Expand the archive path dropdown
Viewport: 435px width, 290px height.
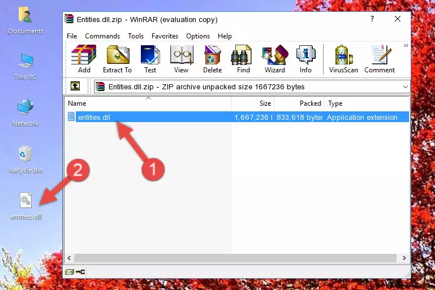[406, 87]
